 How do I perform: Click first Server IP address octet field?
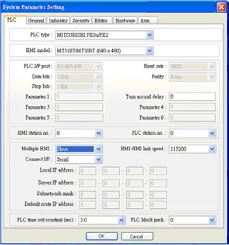point(88,183)
